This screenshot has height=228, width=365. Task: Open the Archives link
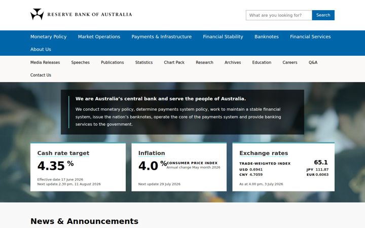coord(233,62)
